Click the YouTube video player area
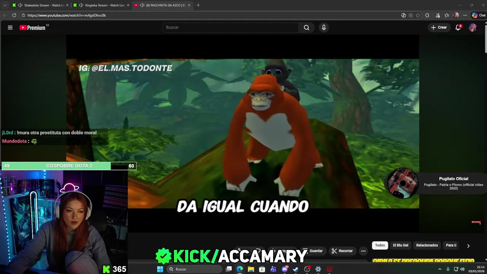487x274 pixels. [243, 133]
